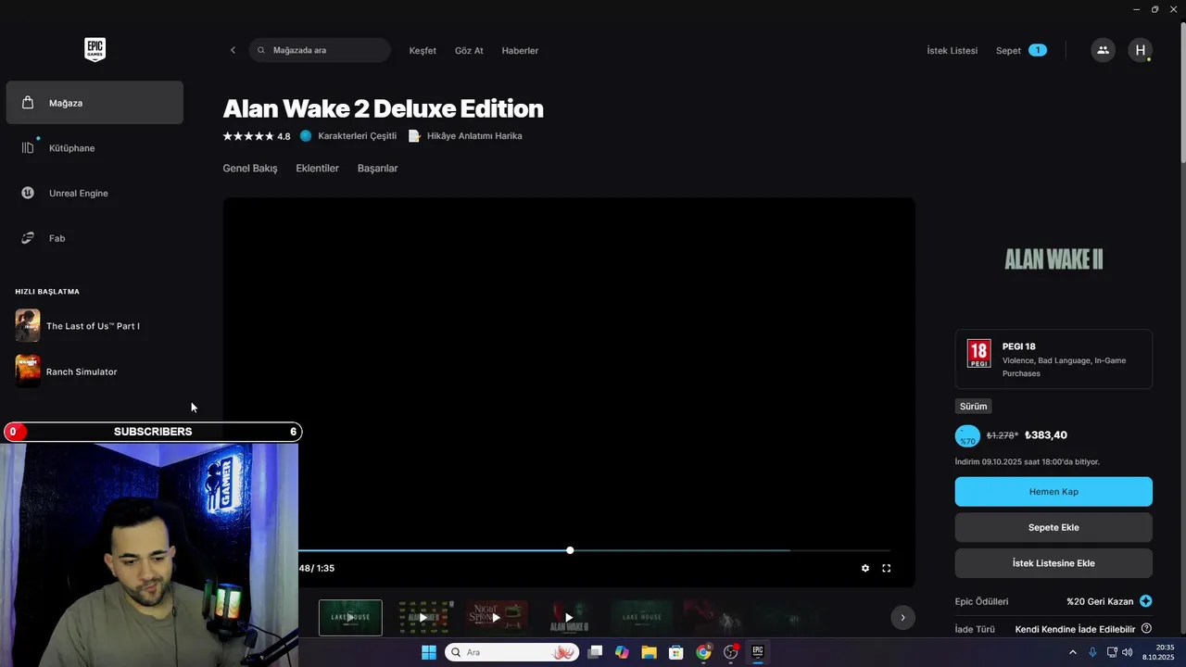The width and height of the screenshot is (1186, 667).
Task: Play the Alan Wake II trailer thumbnail
Action: point(569,618)
